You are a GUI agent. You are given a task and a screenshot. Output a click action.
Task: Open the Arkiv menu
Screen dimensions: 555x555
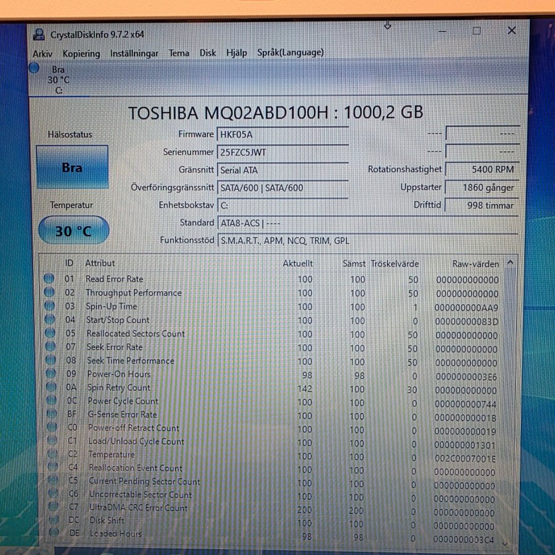point(42,53)
